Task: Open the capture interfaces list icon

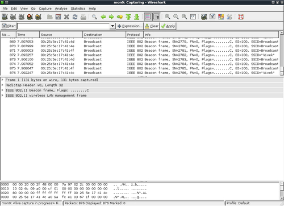Action: (x=5, y=17)
